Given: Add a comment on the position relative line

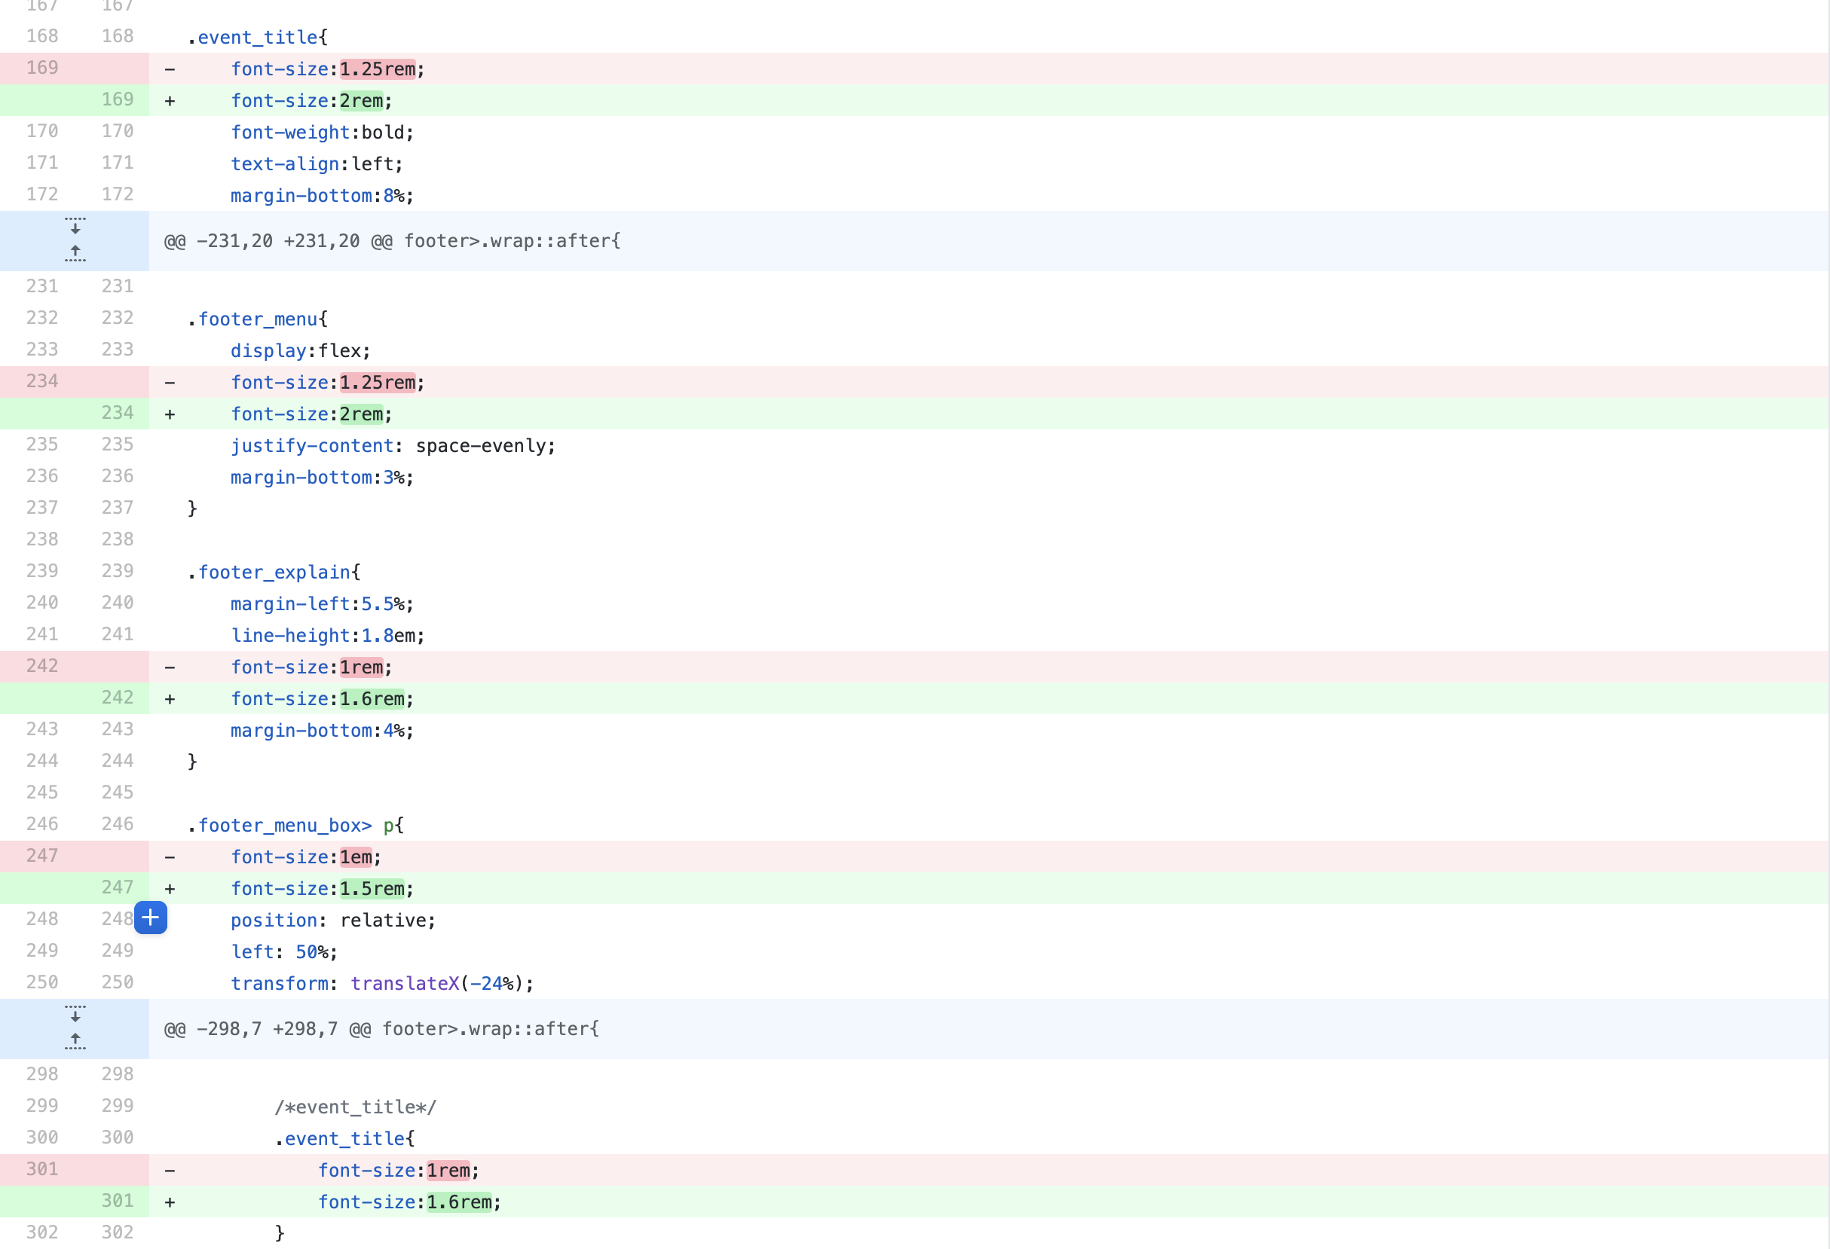Looking at the screenshot, I should (x=151, y=918).
